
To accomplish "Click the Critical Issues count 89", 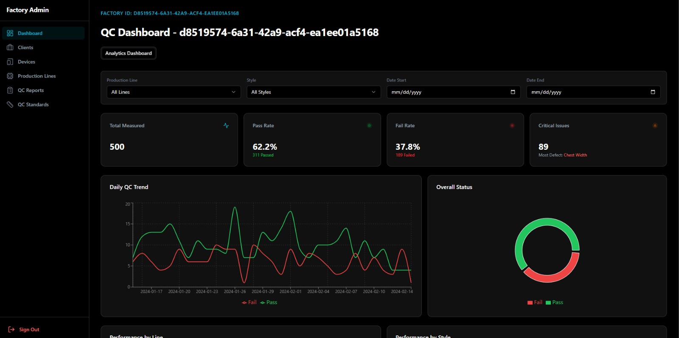I will pos(543,147).
